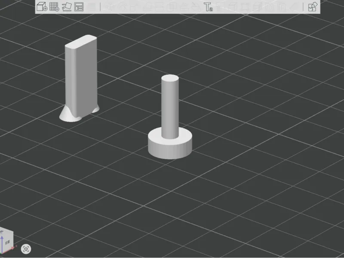Select the cylinder with round base model
The width and height of the screenshot is (344, 258).
click(170, 117)
